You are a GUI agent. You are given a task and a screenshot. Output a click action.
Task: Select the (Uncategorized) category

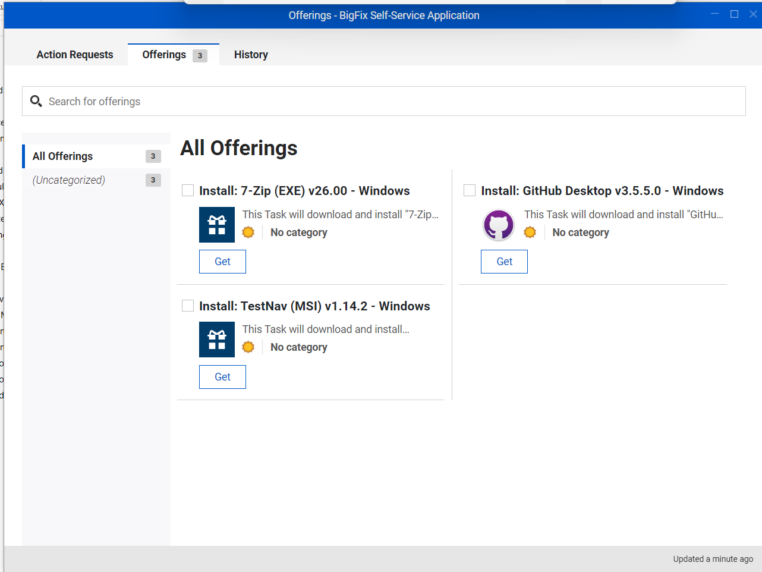click(x=69, y=180)
